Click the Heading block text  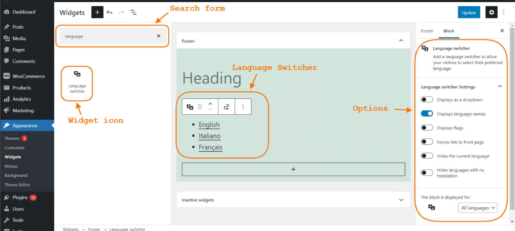coord(212,78)
